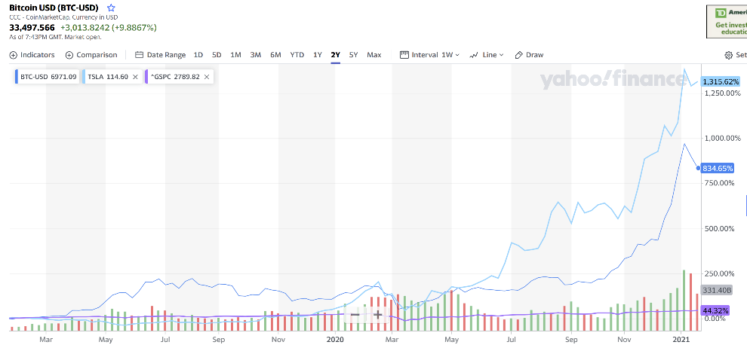Remove the TSLA comparison series

(x=135, y=77)
